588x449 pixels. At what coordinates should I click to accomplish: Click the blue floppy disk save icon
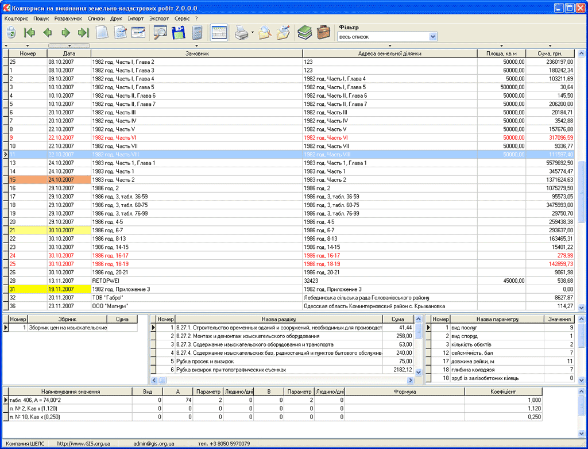pyautogui.click(x=177, y=33)
